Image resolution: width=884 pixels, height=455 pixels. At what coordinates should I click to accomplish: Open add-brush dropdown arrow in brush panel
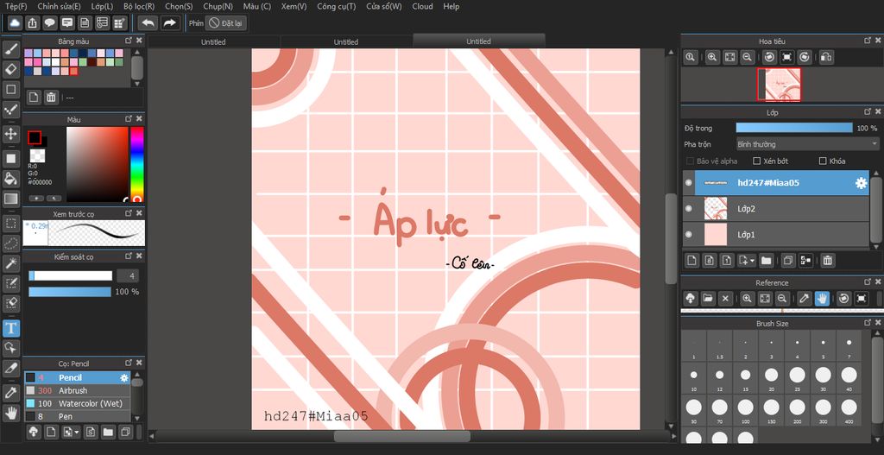[76, 433]
